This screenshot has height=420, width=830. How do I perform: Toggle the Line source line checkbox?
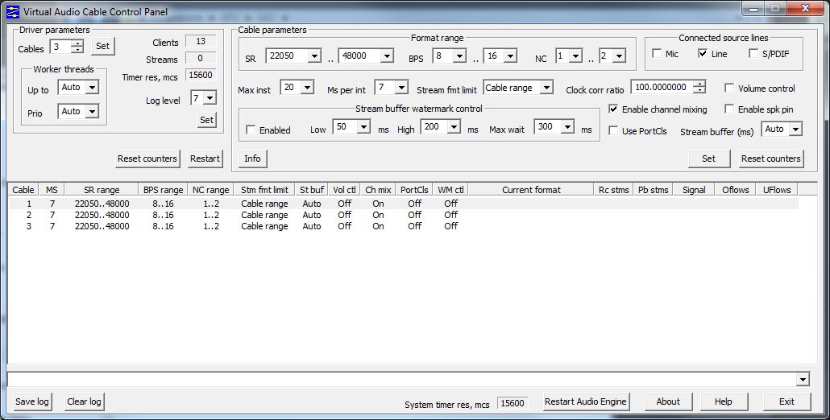pos(703,54)
